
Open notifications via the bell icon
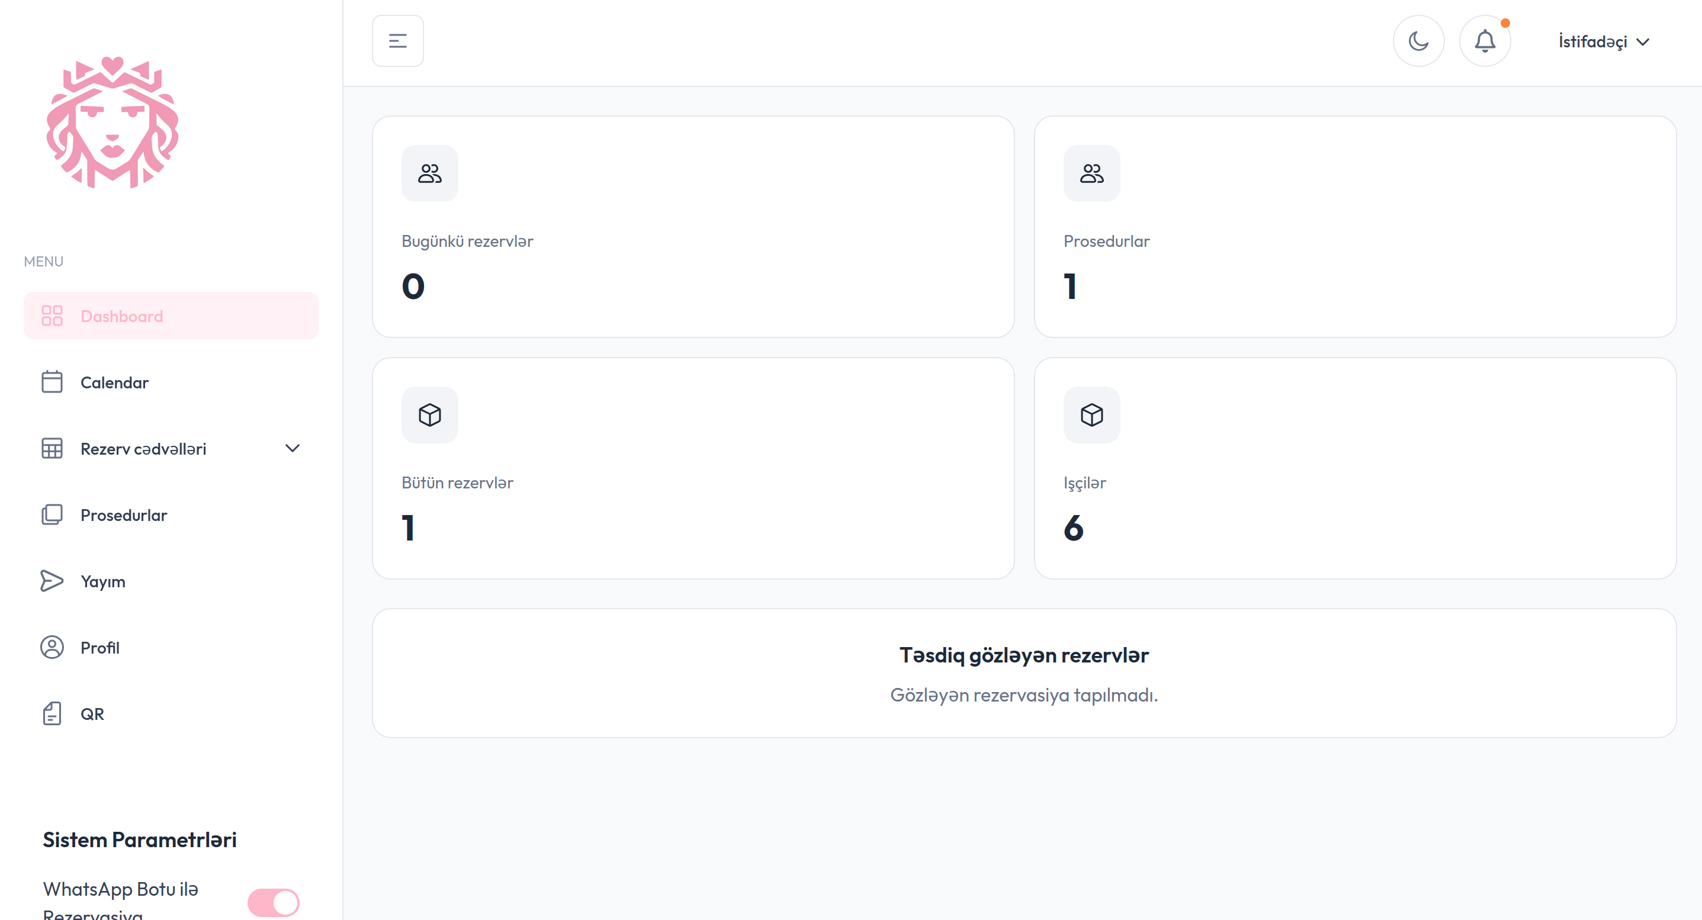[x=1485, y=40]
